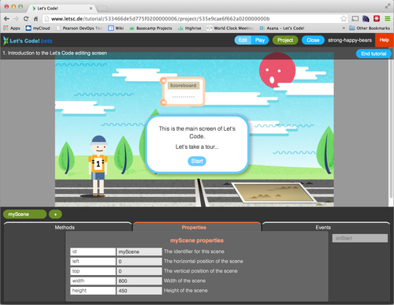394x305 pixels.
Task: Switch to Edit mode
Action: [x=243, y=40]
